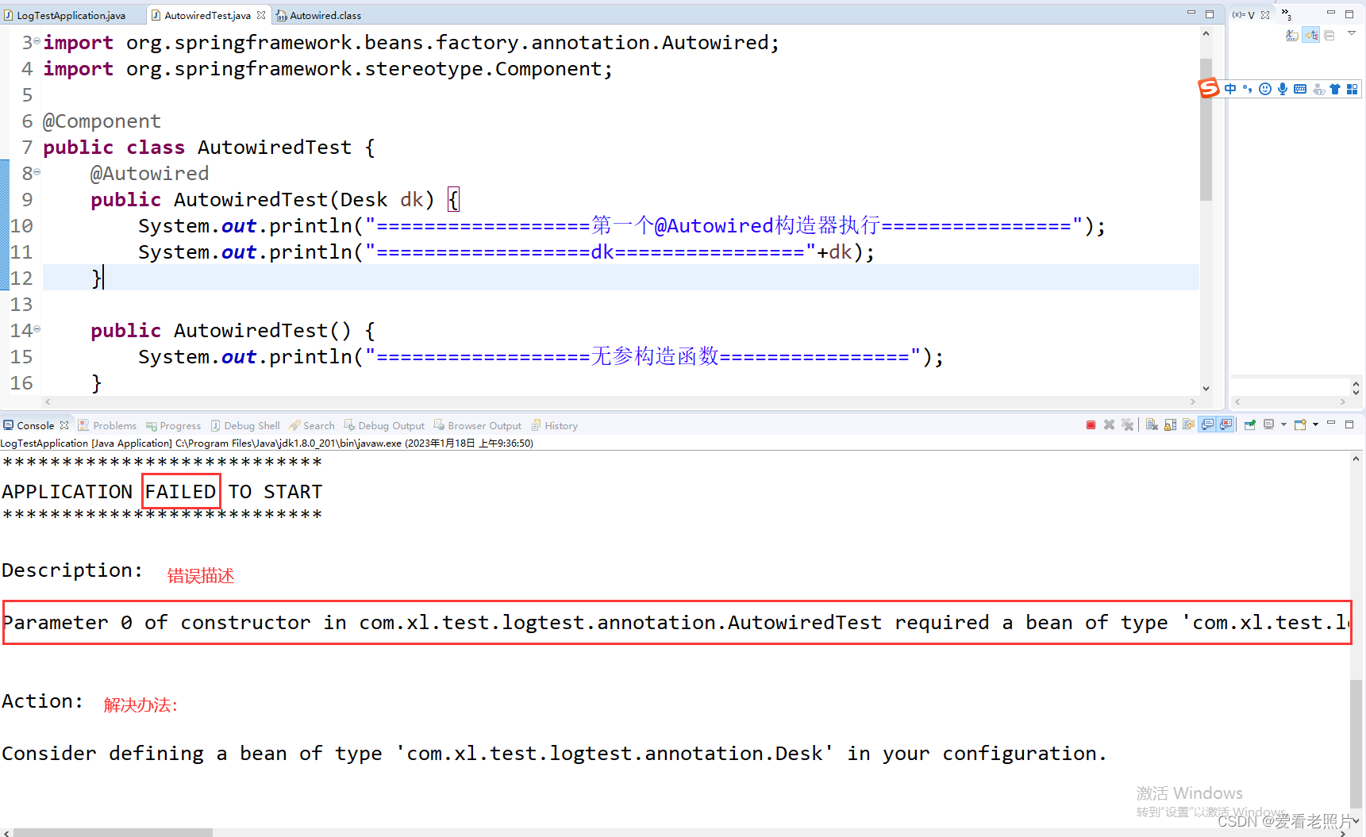This screenshot has width=1366, height=837.
Task: Open the Progress tab
Action: pyautogui.click(x=173, y=426)
